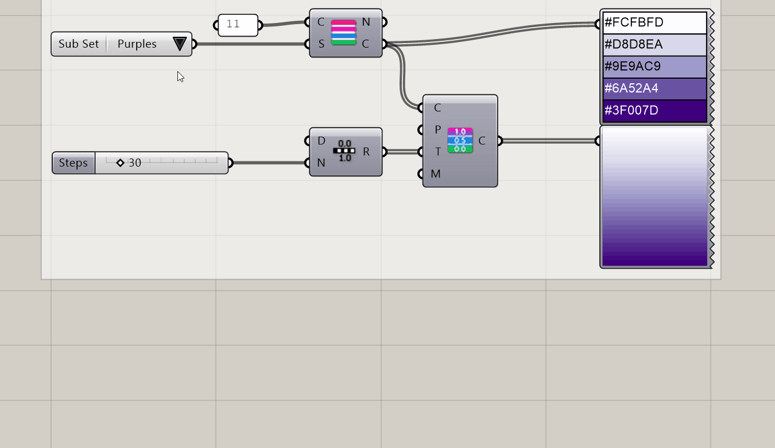775x448 pixels.
Task: Select the #3F007D dark purple swatch
Action: click(x=654, y=110)
